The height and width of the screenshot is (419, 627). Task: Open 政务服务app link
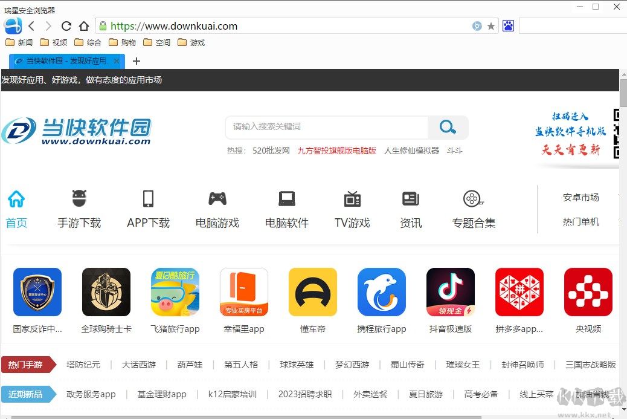(91, 394)
